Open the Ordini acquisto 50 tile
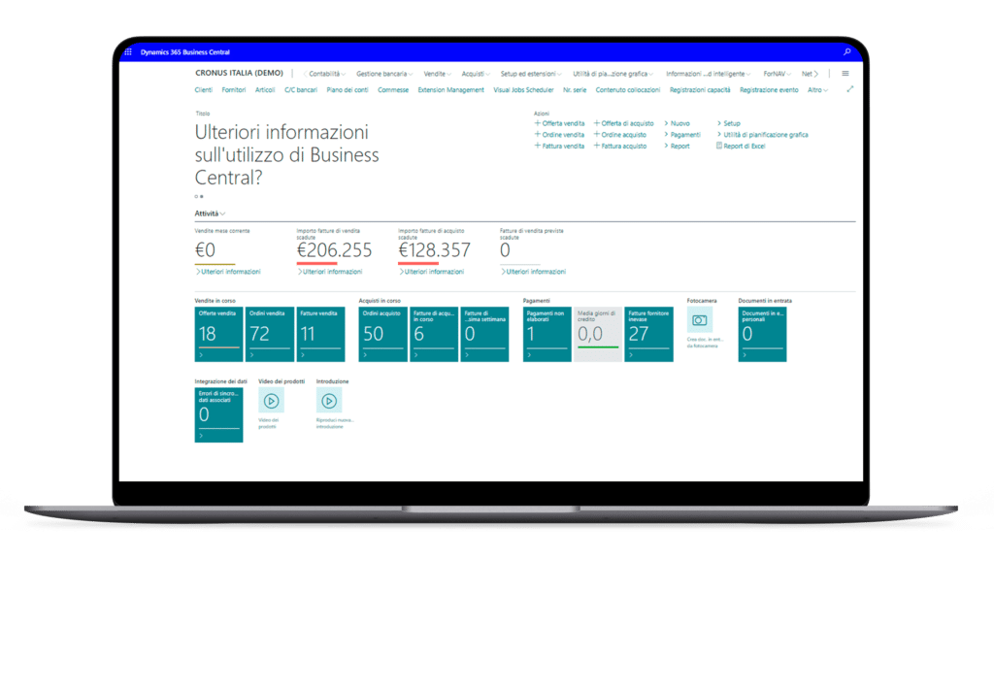Viewport: 994px width, 690px height. coord(382,335)
